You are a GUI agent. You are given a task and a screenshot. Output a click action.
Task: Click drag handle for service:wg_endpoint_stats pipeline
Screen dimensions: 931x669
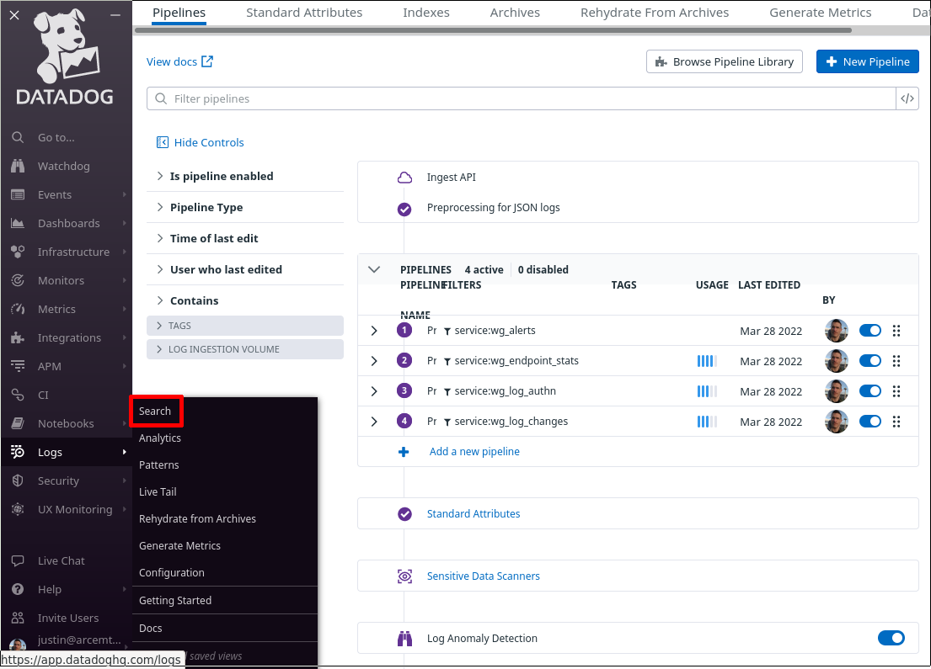click(x=896, y=361)
